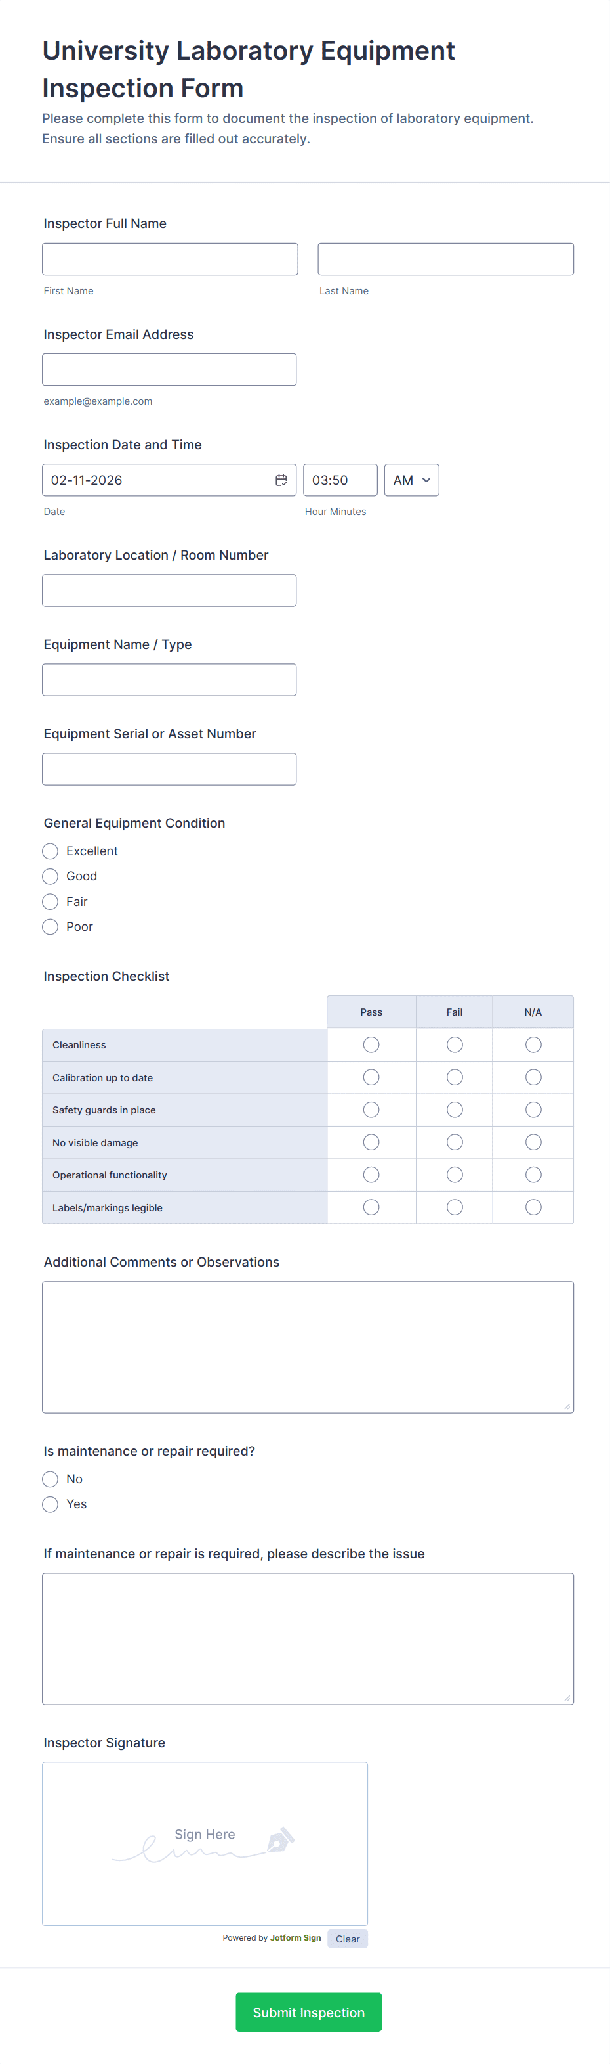Image resolution: width=610 pixels, height=2064 pixels.
Task: Click the Hour Minutes time field
Action: pos(339,480)
